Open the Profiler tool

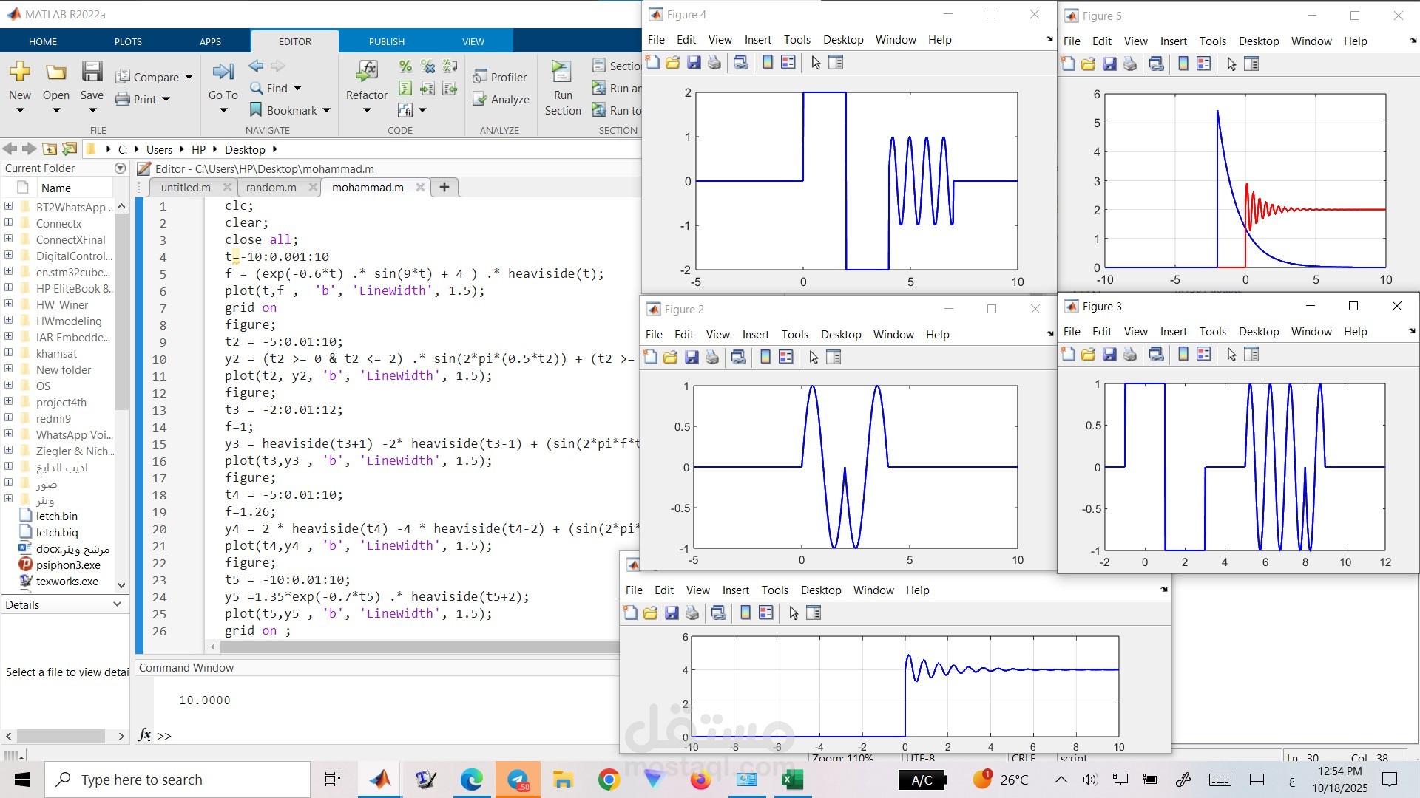(500, 77)
